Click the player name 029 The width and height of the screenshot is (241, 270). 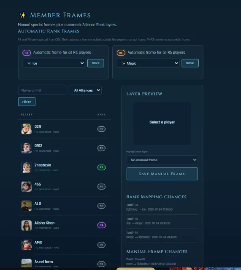tap(38, 127)
